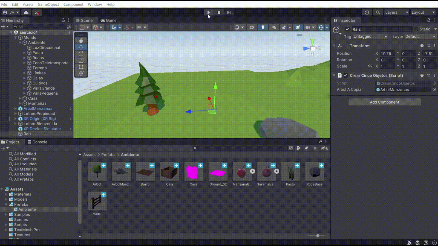Select the Move tool in Scene
The width and height of the screenshot is (438, 246).
coord(81,47)
